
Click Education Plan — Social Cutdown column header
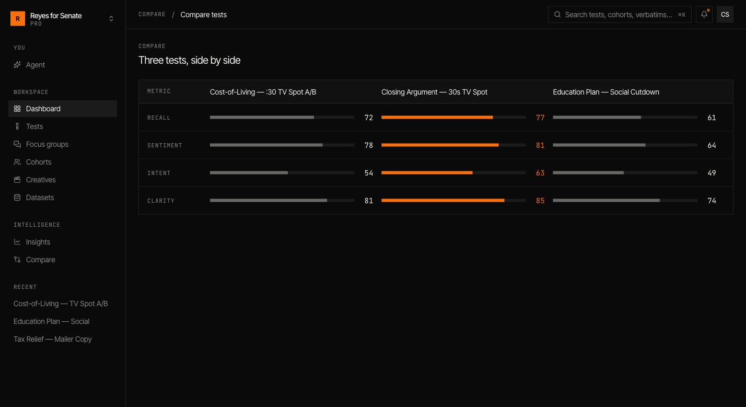[606, 92]
